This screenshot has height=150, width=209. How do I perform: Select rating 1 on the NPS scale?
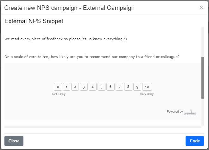66,87
